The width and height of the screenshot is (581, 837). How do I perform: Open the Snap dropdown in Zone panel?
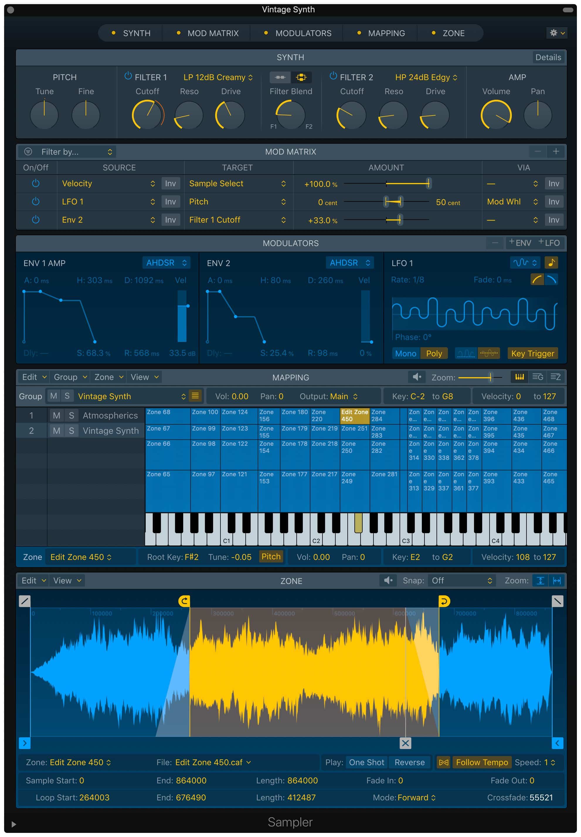tap(462, 581)
